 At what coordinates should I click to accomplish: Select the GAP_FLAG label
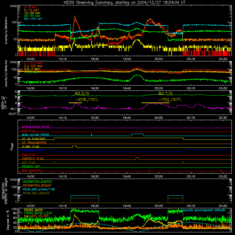coord(29,131)
